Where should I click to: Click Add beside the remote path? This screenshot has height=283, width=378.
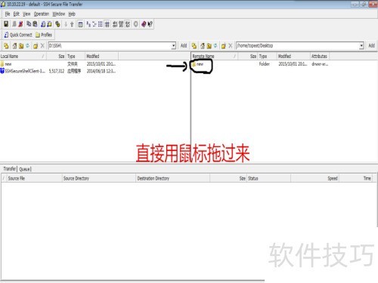point(372,45)
